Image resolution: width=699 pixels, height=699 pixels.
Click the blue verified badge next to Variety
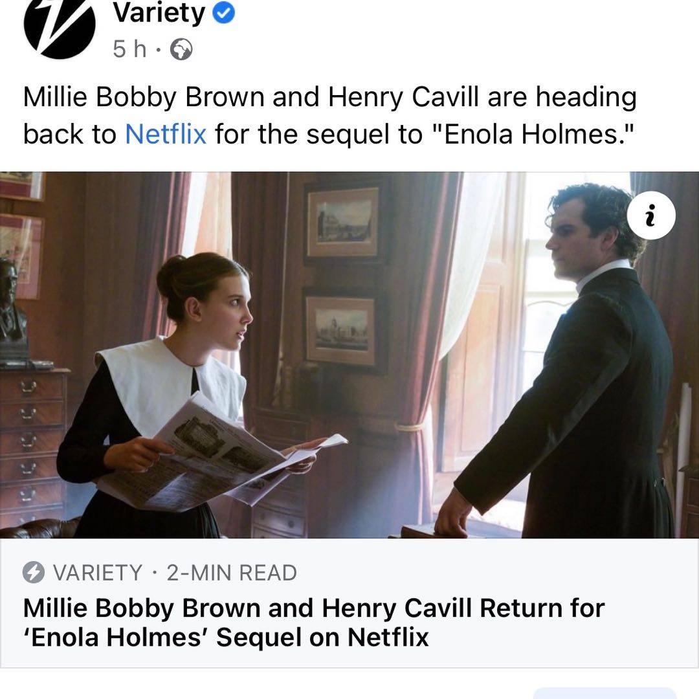[223, 14]
